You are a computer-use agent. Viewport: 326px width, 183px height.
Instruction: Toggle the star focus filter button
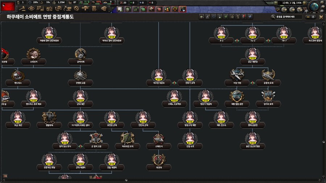[x=250, y=17]
